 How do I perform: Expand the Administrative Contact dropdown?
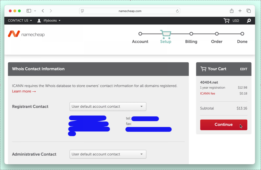pyautogui.click(x=108, y=154)
